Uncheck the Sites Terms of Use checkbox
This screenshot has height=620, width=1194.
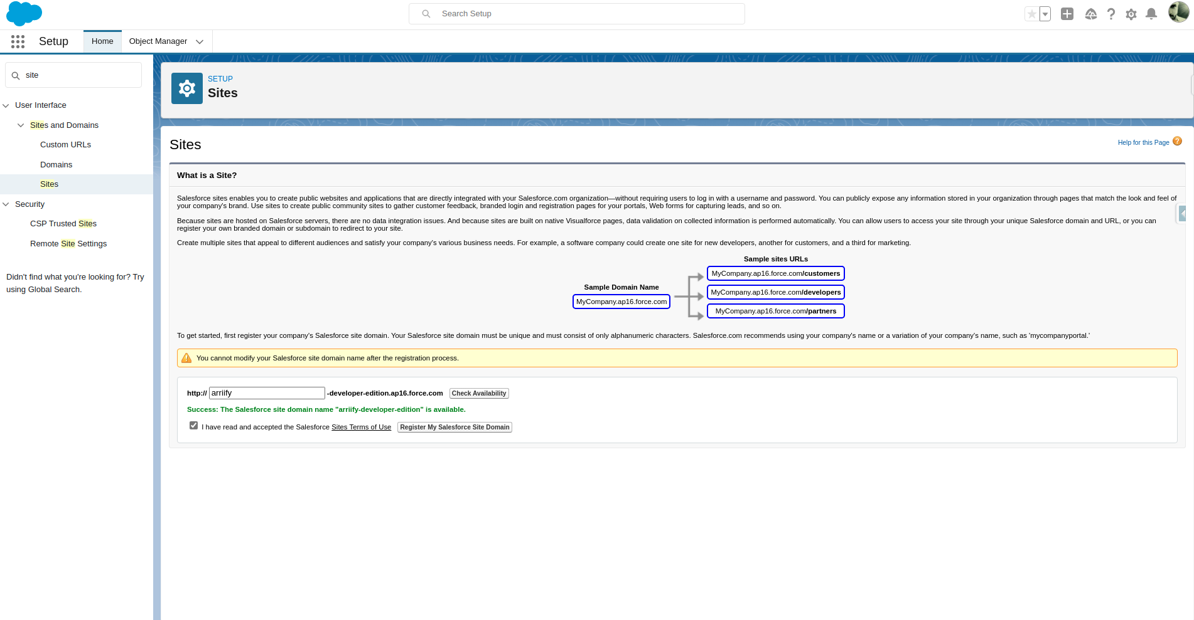(193, 426)
